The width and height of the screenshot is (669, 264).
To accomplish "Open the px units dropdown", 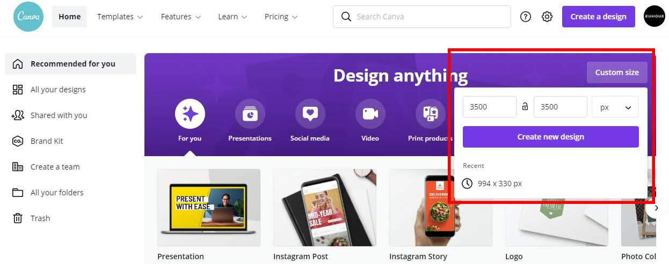I will pyautogui.click(x=615, y=107).
